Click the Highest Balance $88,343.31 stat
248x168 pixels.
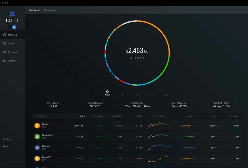(x=95, y=105)
